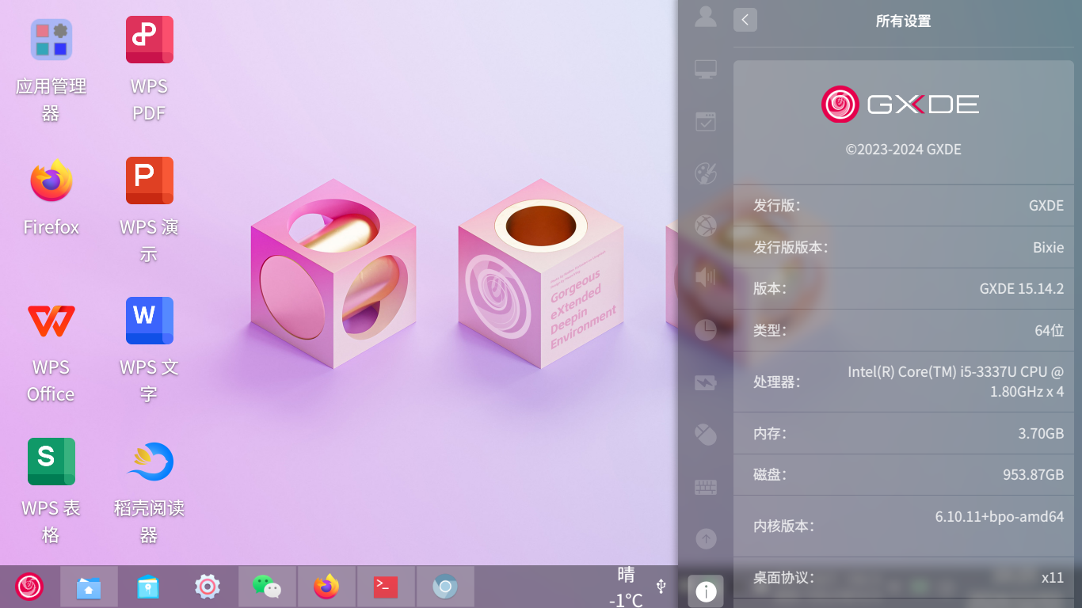Click the 3.70GB memory value
The width and height of the screenshot is (1082, 608).
coord(1041,433)
